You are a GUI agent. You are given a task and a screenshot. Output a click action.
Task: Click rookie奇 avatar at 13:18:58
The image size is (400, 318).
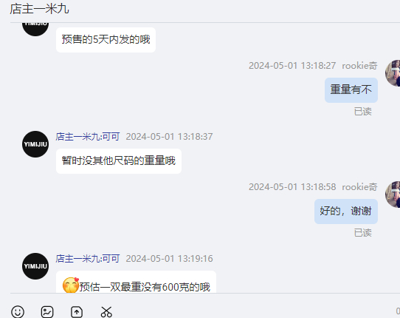(x=393, y=194)
